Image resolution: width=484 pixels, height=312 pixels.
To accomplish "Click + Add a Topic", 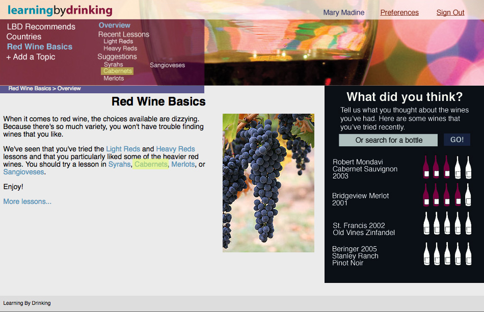I will pyautogui.click(x=31, y=57).
